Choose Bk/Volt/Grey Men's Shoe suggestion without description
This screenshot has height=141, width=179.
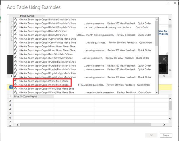point(47,20)
